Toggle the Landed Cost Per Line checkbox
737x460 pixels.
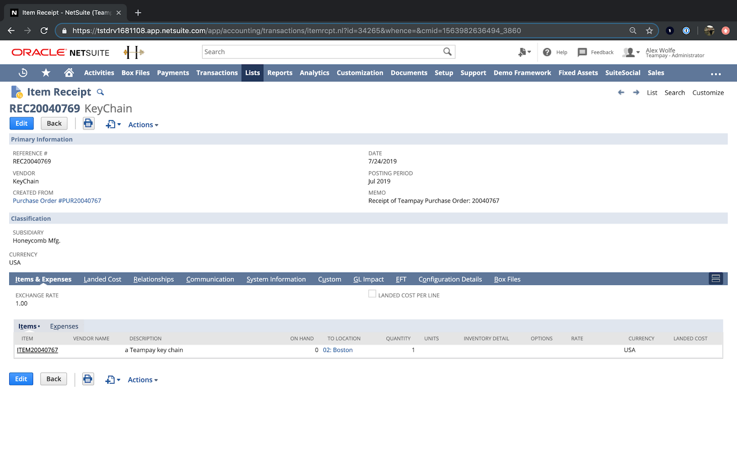point(372,293)
